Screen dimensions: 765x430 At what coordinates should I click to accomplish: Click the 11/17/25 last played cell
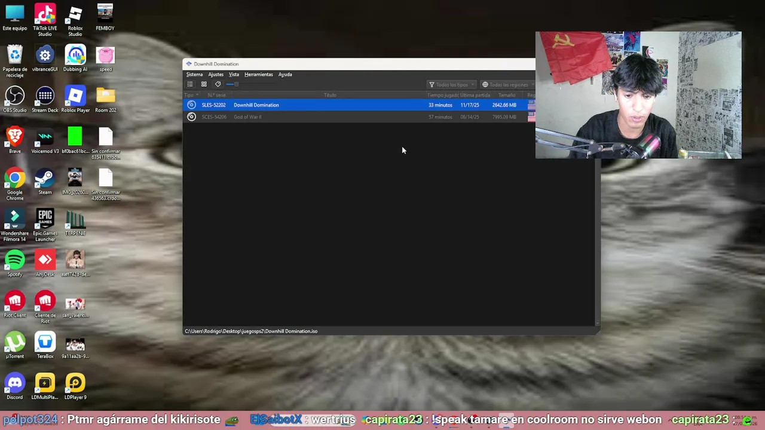click(x=470, y=105)
